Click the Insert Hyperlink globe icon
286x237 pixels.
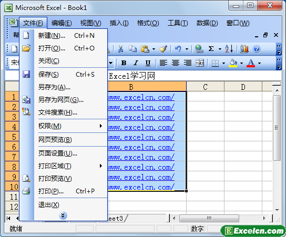(x=199, y=49)
